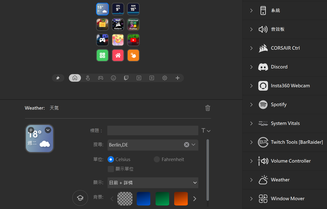Image resolution: width=327 pixels, height=209 pixels.
Task: Click the Insta360 Webcam icon
Action: pyautogui.click(x=263, y=85)
